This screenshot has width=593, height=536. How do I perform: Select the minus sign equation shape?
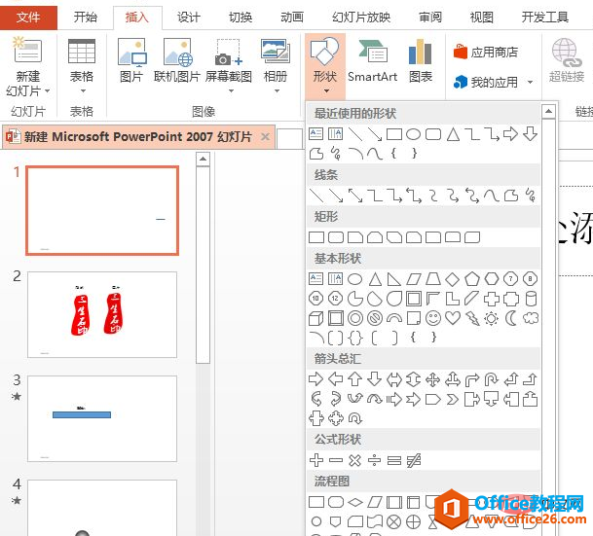[336, 460]
